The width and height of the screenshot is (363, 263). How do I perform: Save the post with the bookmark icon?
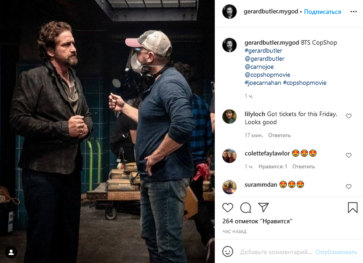pyautogui.click(x=352, y=207)
